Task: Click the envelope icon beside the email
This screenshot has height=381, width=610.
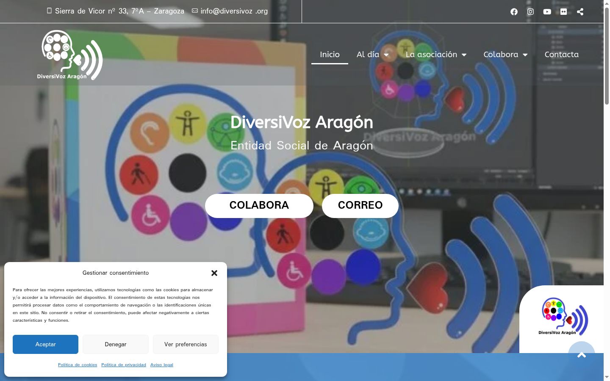Action: tap(195, 11)
